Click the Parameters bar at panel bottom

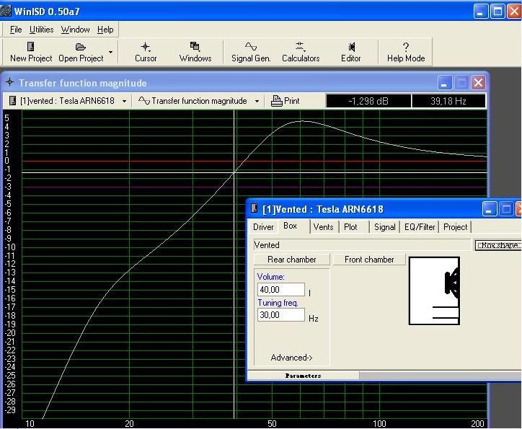click(x=303, y=376)
